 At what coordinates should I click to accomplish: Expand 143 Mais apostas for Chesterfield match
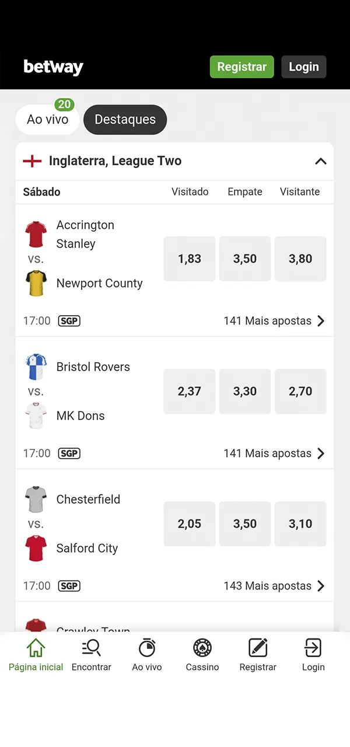pos(274,586)
